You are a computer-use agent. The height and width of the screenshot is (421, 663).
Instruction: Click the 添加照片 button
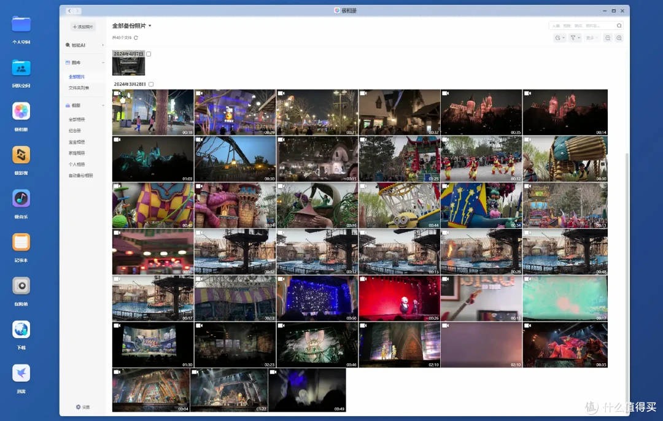(83, 26)
